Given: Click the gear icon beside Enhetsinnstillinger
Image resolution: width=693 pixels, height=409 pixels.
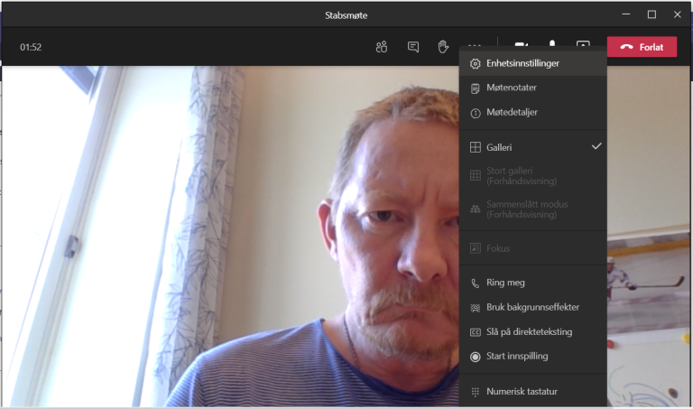Looking at the screenshot, I should (x=476, y=64).
